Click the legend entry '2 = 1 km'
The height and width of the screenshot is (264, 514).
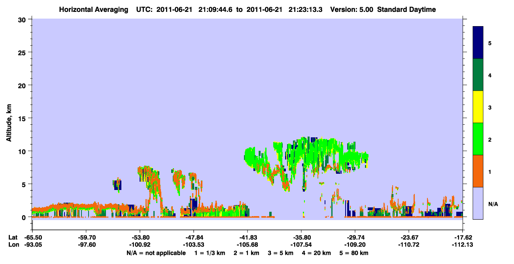246,253
